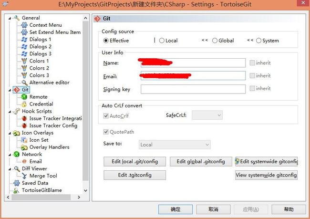Select the Saved Data entry
This screenshot has height=219, width=310.
pos(35,183)
